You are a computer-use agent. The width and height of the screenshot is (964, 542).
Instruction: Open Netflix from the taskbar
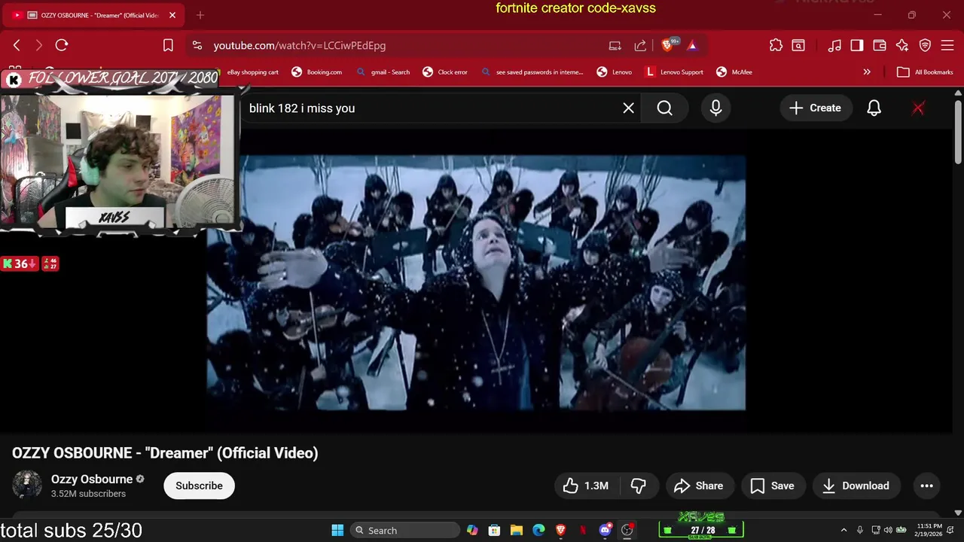pos(583,530)
